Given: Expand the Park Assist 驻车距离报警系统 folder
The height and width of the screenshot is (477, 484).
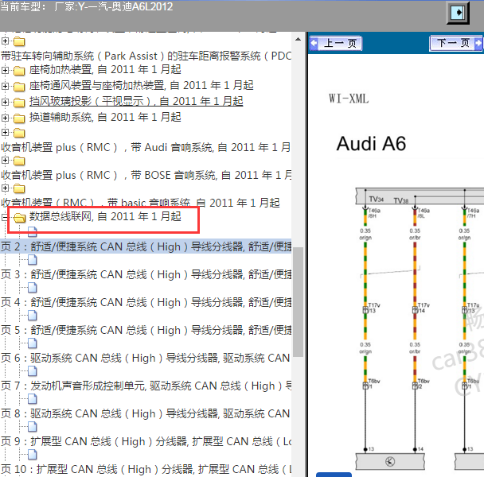Looking at the screenshot, I should (5, 41).
